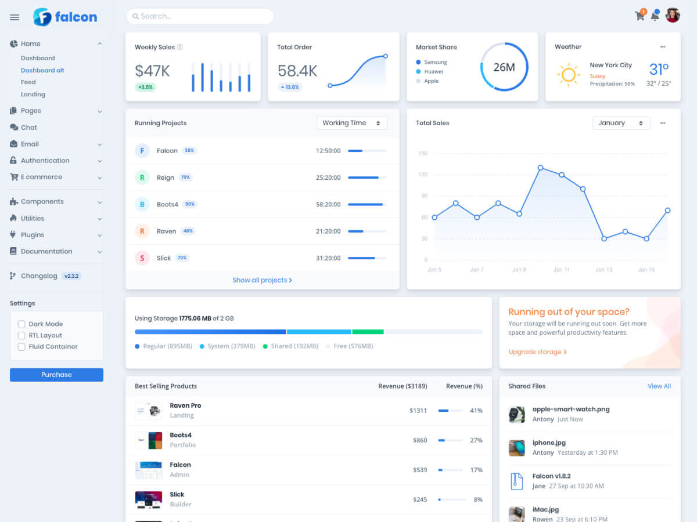
Task: Select Dashboard alt from the sidebar menu
Action: pos(42,70)
